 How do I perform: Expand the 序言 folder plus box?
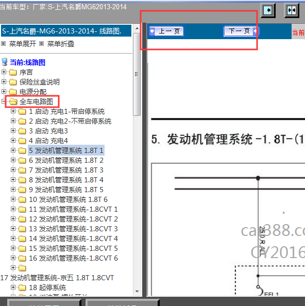pos(4,72)
